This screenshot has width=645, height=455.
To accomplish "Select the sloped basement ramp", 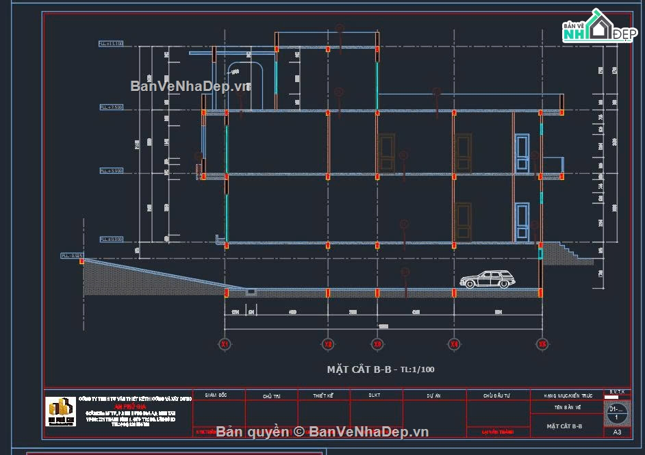I will 164,274.
